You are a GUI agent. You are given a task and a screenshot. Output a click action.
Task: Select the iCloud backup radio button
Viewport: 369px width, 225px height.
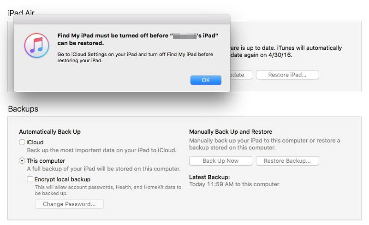pos(22,142)
